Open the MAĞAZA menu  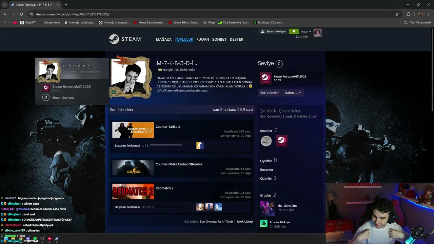click(164, 39)
